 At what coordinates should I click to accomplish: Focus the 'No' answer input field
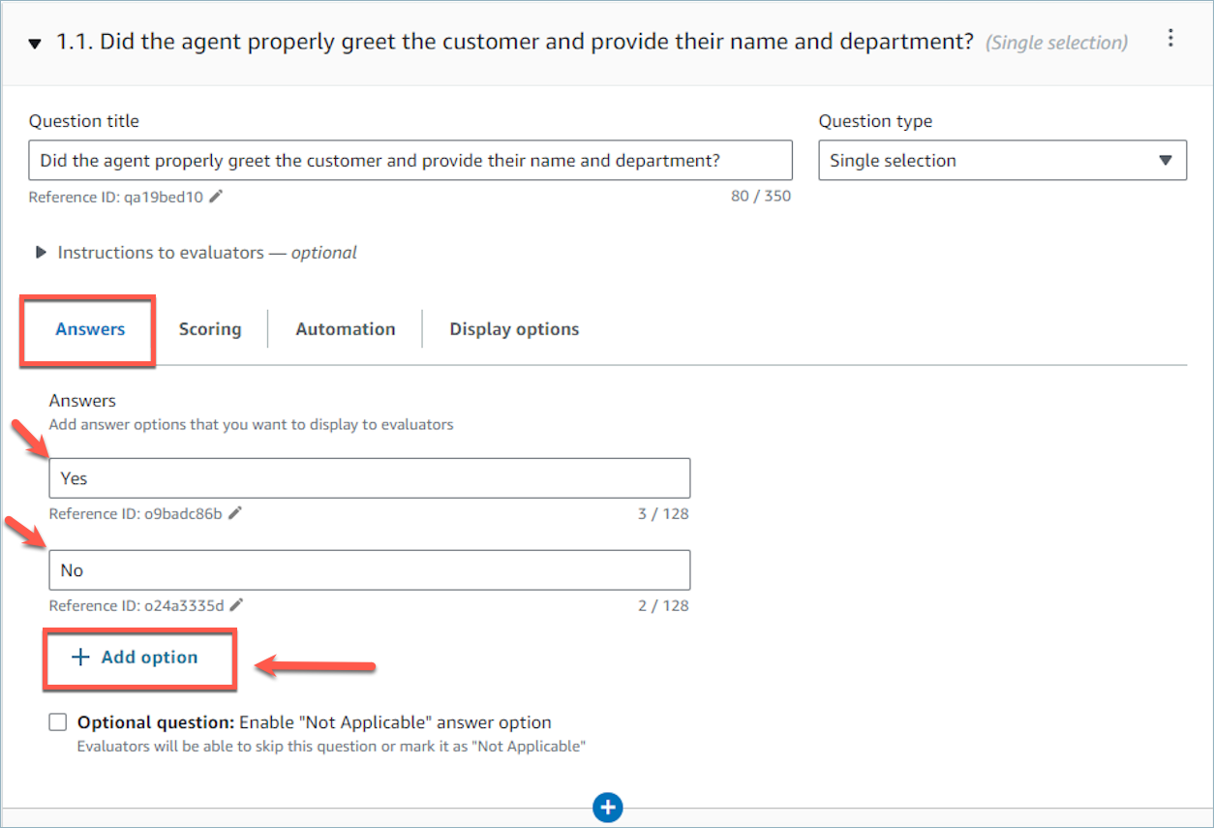pos(369,570)
